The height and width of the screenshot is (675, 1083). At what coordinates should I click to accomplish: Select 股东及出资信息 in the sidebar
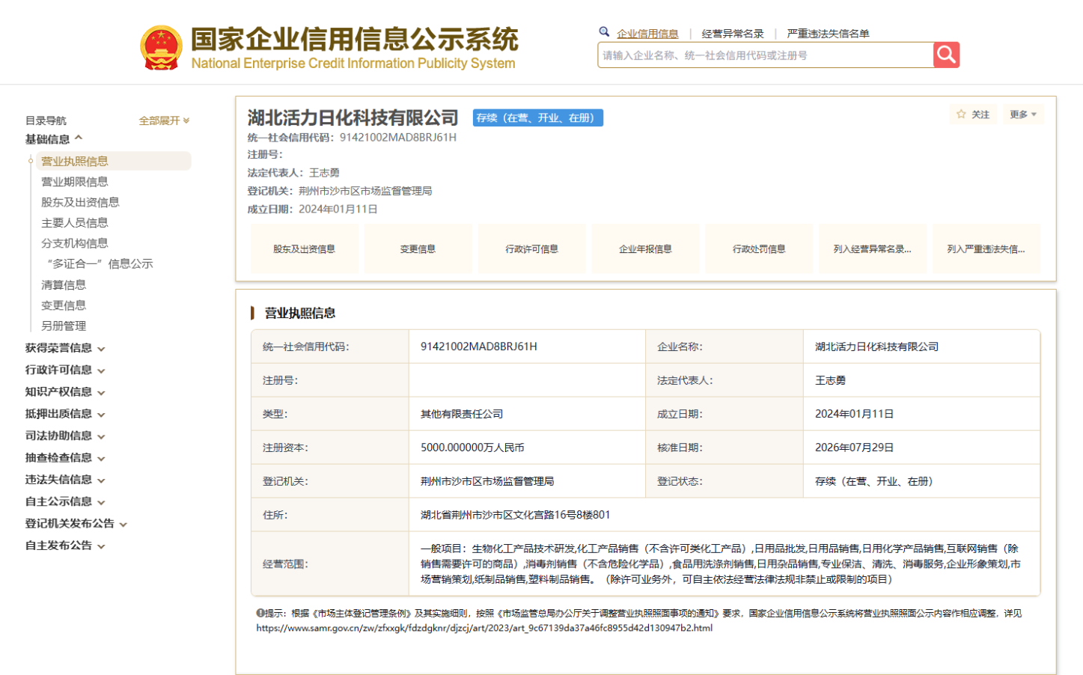pyautogui.click(x=80, y=202)
